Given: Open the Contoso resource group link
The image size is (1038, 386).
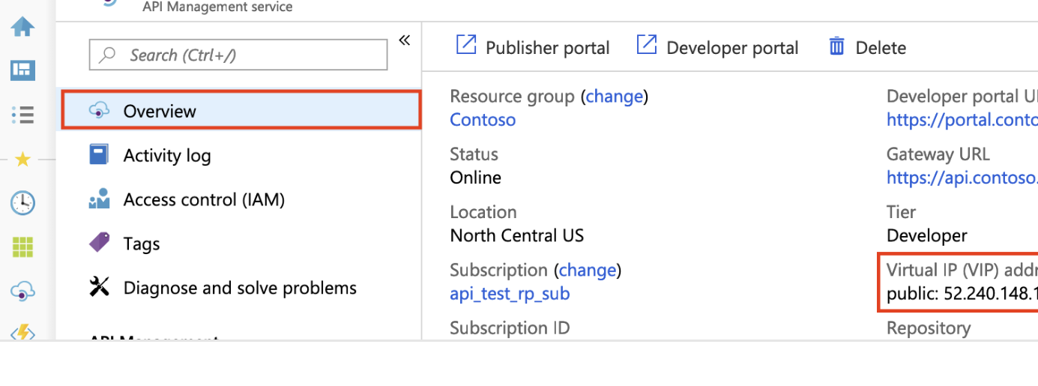Looking at the screenshot, I should (x=483, y=120).
